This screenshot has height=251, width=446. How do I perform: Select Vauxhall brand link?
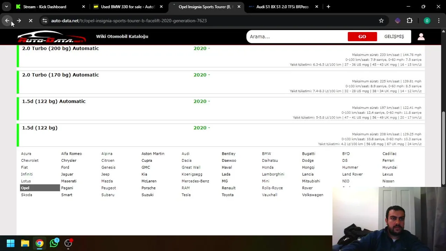click(x=269, y=195)
